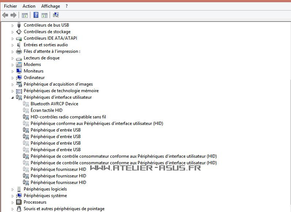
Task: Select HID-contrôles radio compatible sans fil
Action: 68,117
